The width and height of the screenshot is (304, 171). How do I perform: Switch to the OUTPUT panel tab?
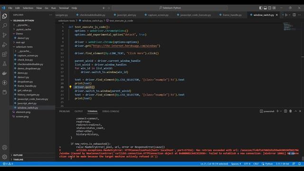pos(78,111)
